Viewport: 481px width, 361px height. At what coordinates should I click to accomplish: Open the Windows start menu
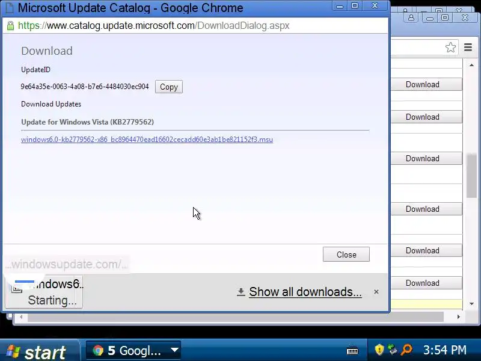tap(39, 351)
